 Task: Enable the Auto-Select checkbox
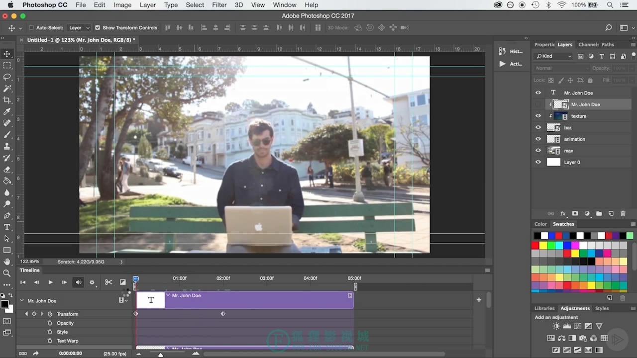coord(31,28)
